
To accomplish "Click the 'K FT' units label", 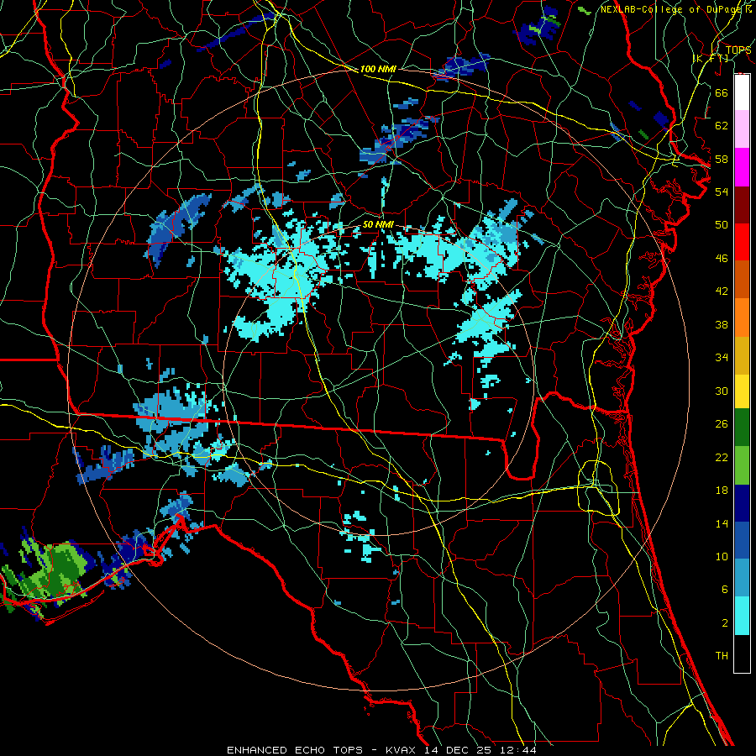I will click(x=711, y=58).
